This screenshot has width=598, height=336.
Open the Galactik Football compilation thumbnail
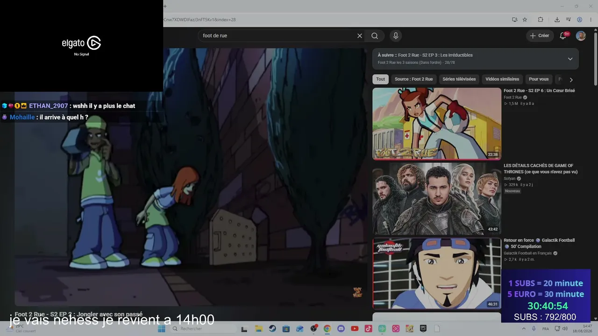coord(437,273)
